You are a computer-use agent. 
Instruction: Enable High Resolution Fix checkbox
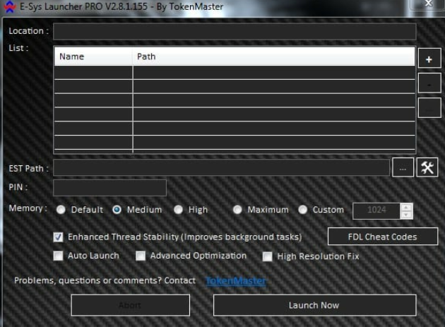267,256
